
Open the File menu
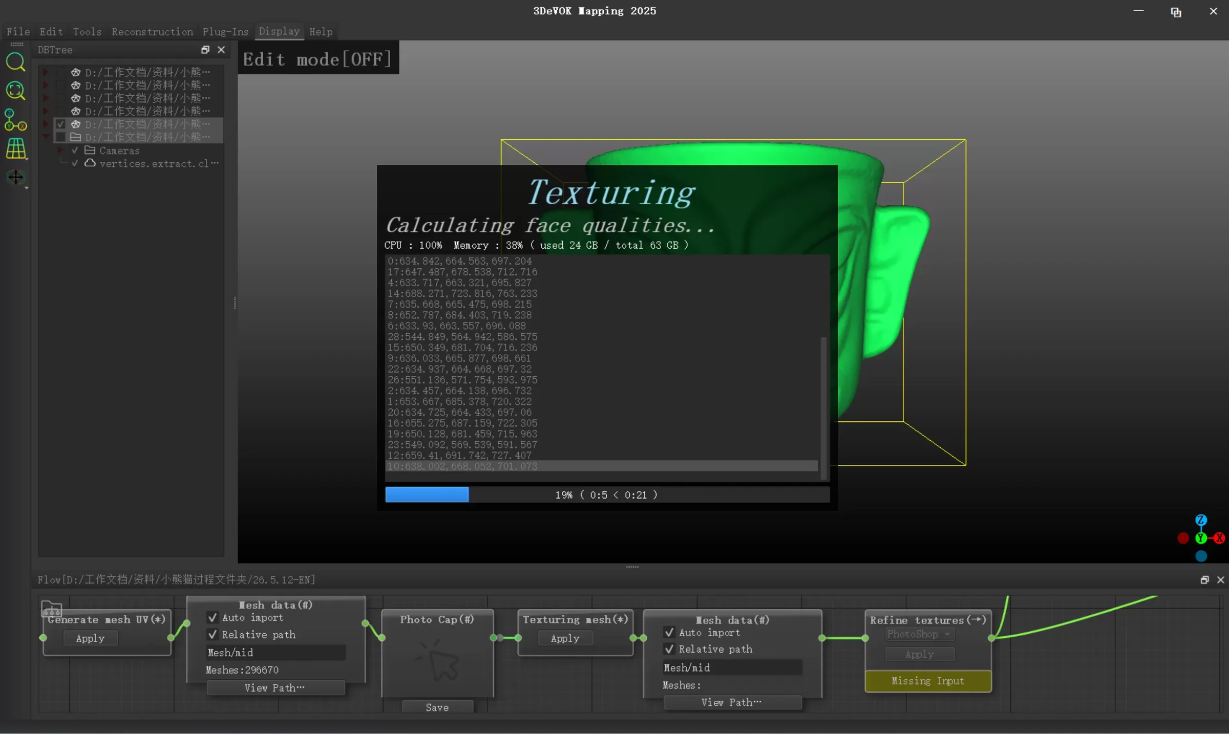[18, 32]
